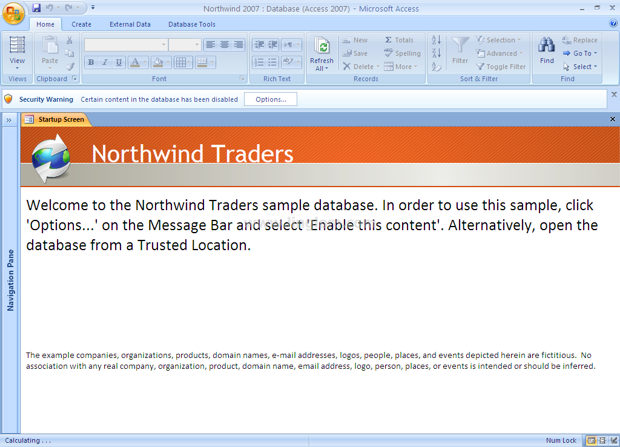Click the Filter funnel icon
This screenshot has height=447, width=620.
click(x=460, y=45)
